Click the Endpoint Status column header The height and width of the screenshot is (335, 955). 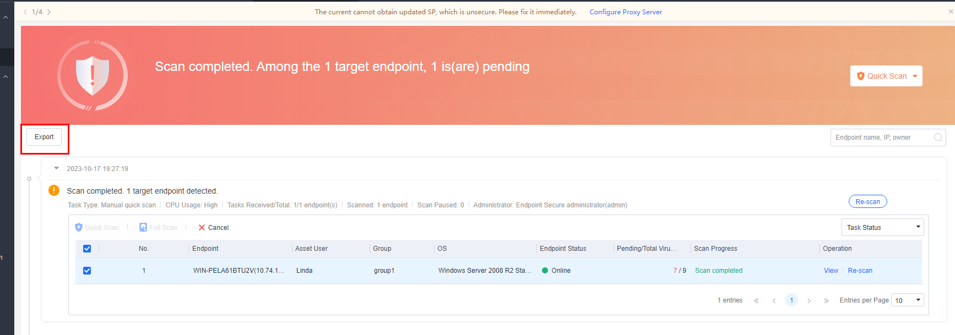click(563, 249)
